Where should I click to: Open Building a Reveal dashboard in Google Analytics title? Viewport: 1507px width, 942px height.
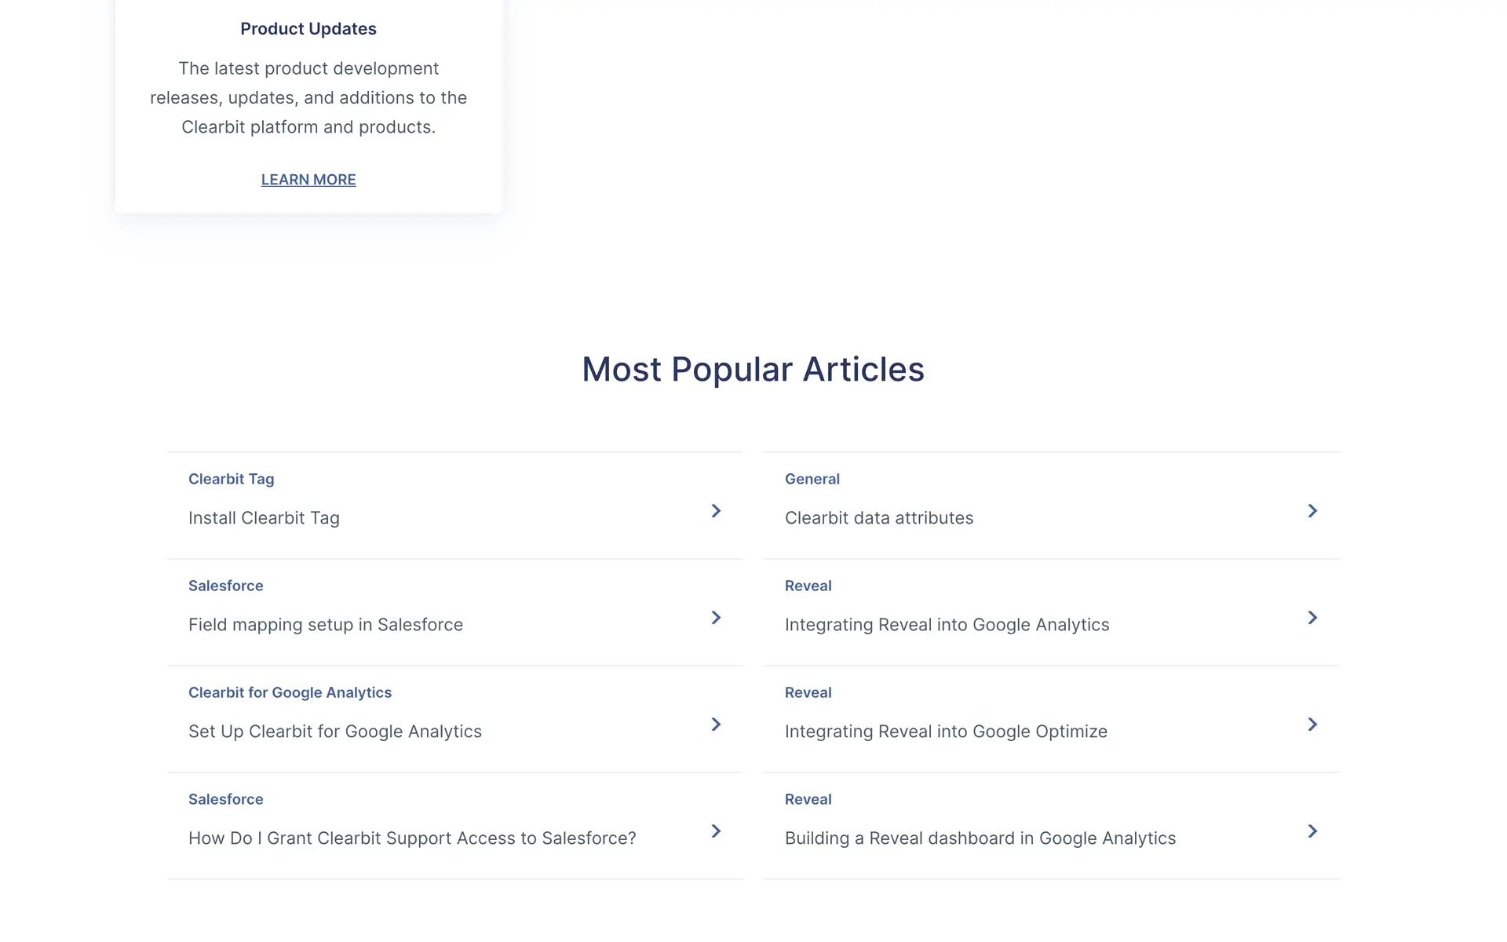coord(980,838)
